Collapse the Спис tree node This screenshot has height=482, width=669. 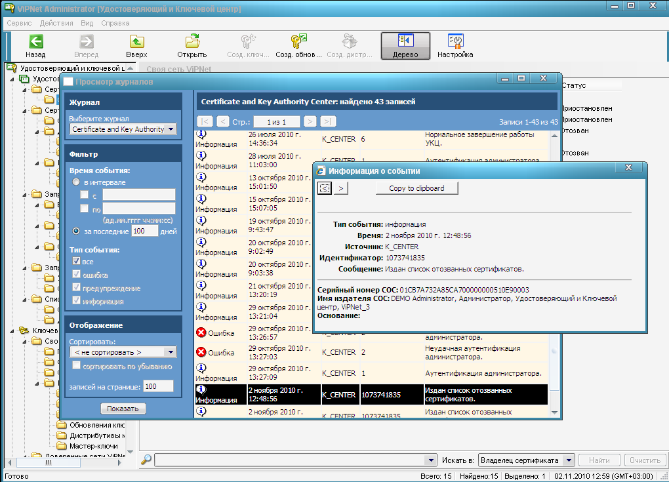[25, 299]
